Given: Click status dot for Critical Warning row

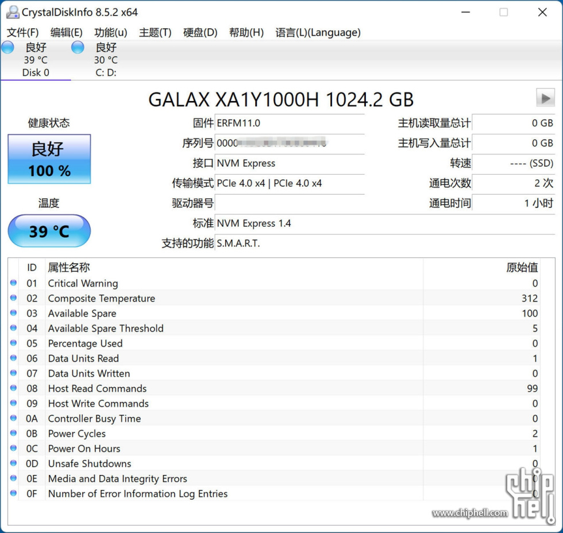Looking at the screenshot, I should (x=14, y=283).
